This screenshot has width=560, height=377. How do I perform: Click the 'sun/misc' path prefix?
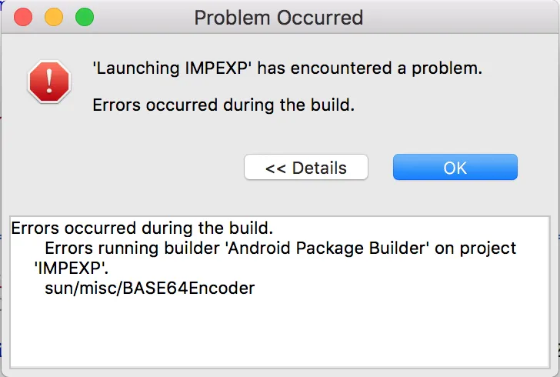(x=78, y=289)
